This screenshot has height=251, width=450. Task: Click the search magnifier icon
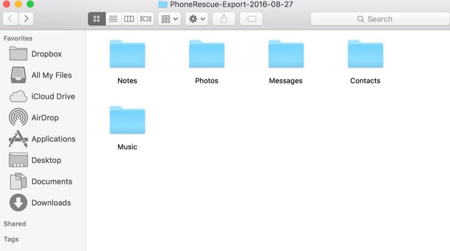pos(361,19)
